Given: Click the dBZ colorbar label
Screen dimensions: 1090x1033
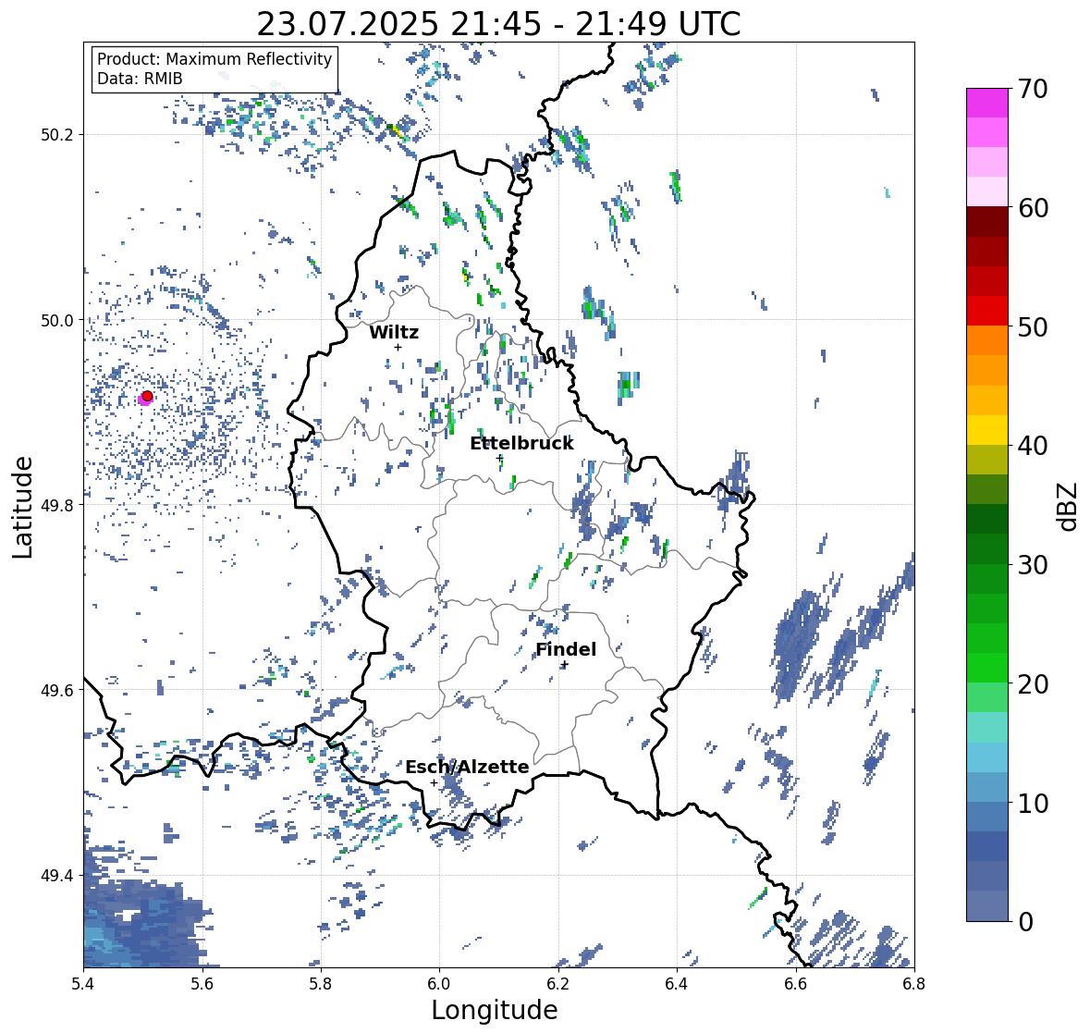Looking at the screenshot, I should coord(1068,506).
